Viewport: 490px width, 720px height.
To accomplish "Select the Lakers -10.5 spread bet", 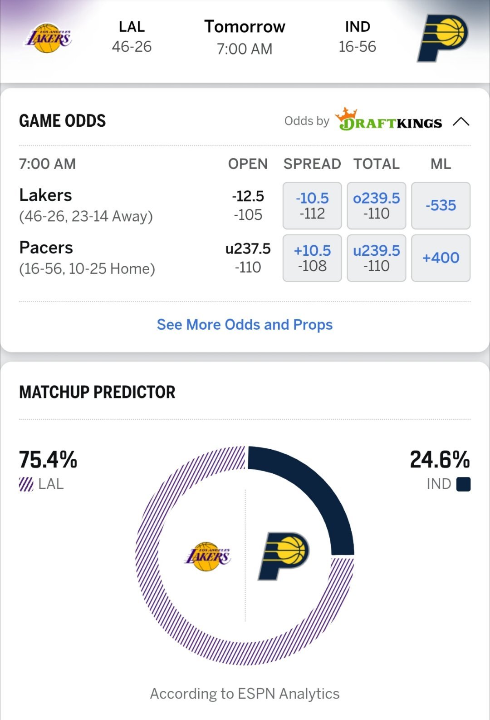I will click(312, 206).
